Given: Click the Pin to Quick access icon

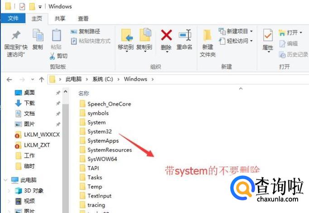Looking at the screenshot, I should click(16, 35).
